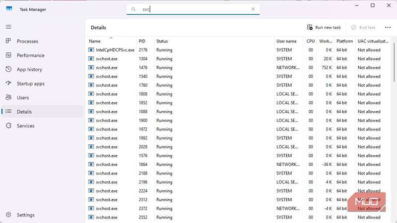Open the Users page icon
Image resolution: width=397 pixels, height=223 pixels.
[8, 97]
